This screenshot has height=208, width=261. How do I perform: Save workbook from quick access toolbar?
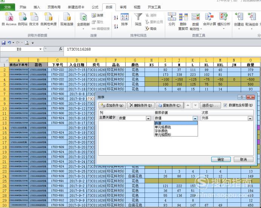point(3,43)
